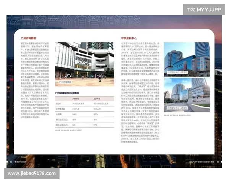Click the "40.65 亿元人民币" cell
229x183 pixels.
[101, 104]
